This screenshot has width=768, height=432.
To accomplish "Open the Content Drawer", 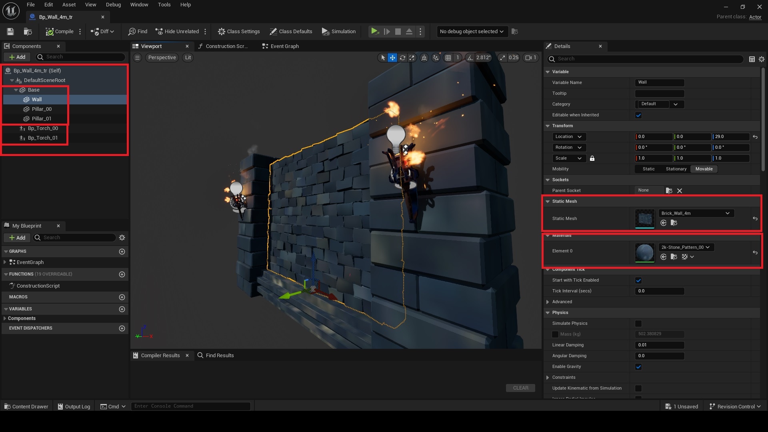I will (x=26, y=406).
